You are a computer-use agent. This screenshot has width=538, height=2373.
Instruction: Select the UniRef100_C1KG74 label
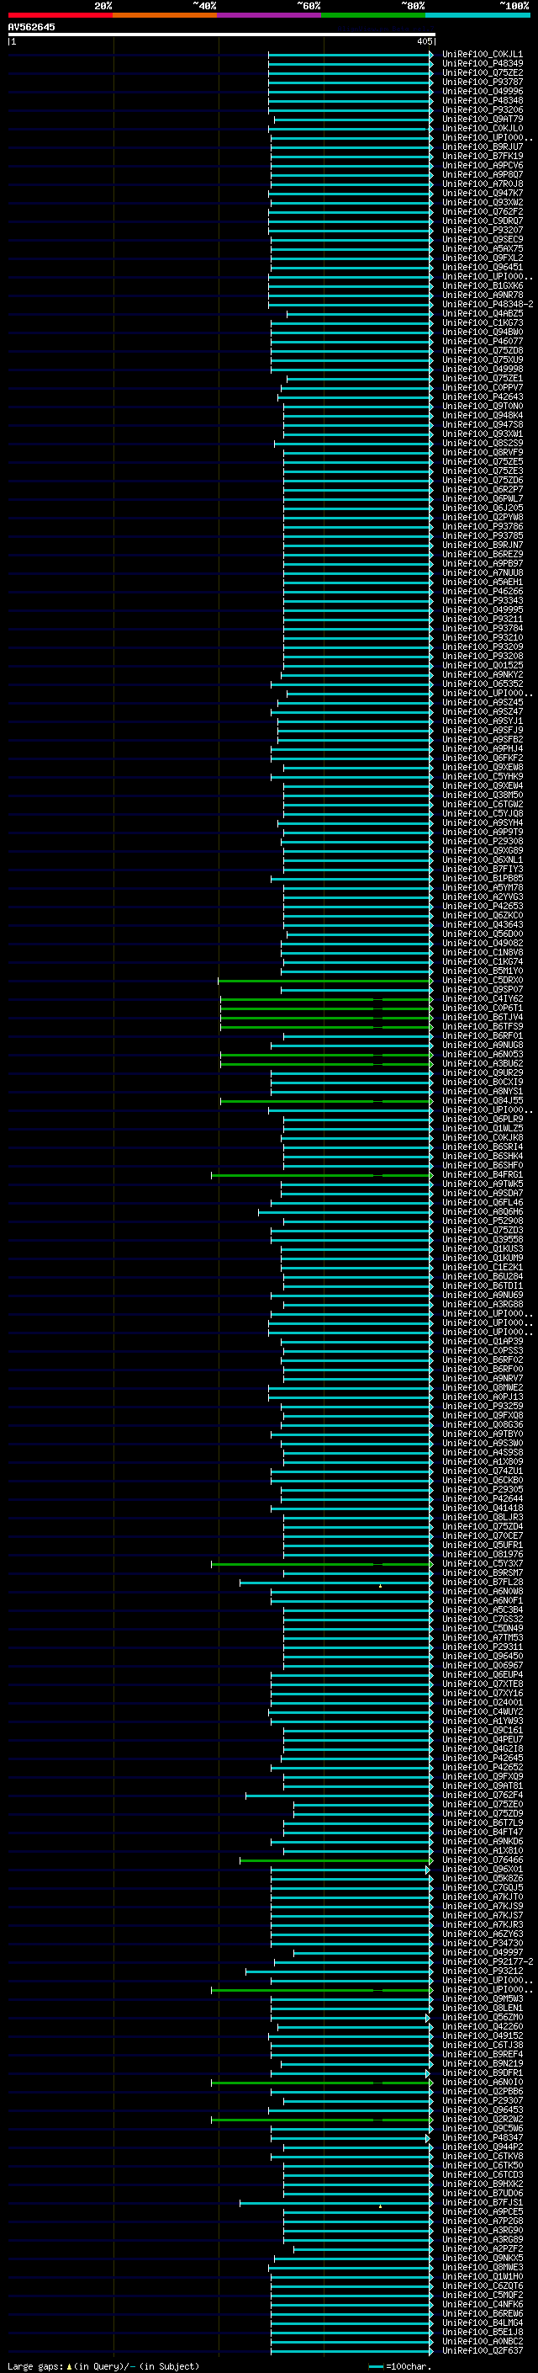pyautogui.click(x=482, y=961)
